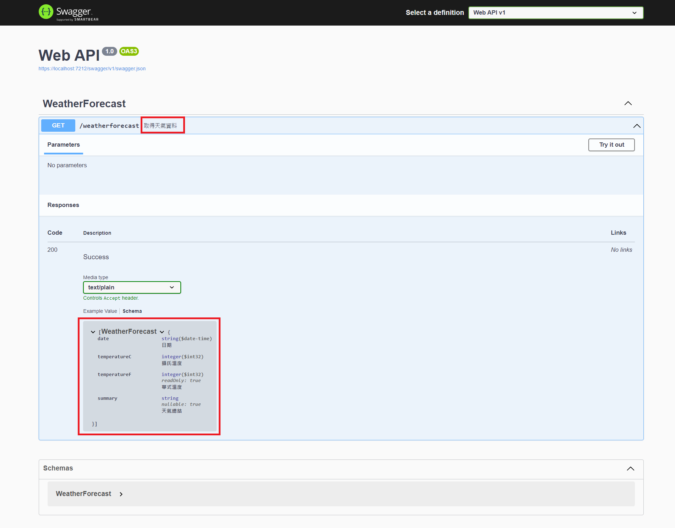Switch to the Example Value tab

(x=100, y=311)
